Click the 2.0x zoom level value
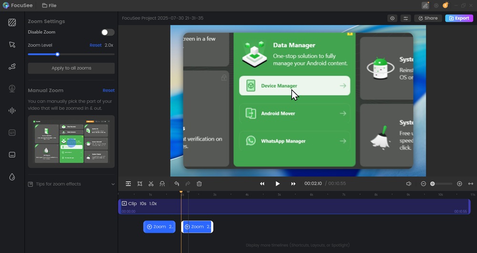 (x=109, y=45)
